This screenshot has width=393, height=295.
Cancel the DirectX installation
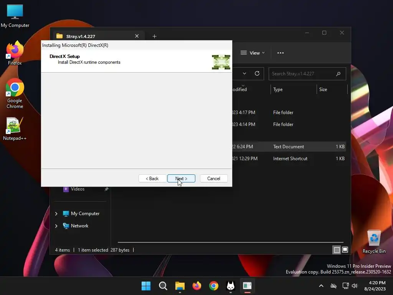(x=214, y=178)
